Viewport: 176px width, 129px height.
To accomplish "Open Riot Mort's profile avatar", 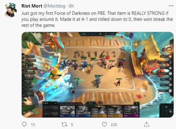I will coord(11,10).
